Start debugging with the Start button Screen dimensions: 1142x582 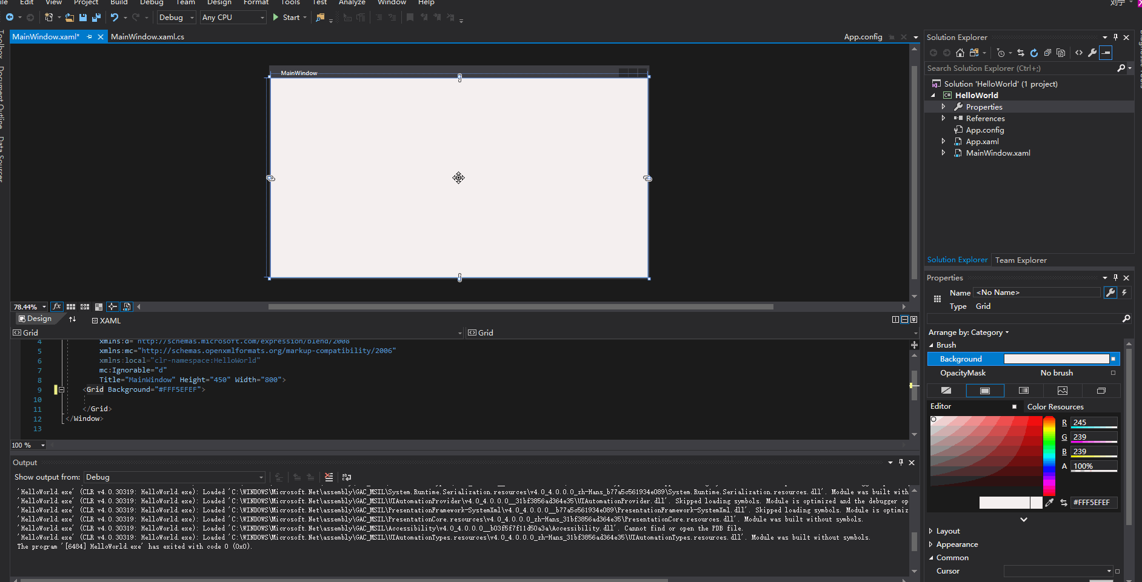click(287, 18)
